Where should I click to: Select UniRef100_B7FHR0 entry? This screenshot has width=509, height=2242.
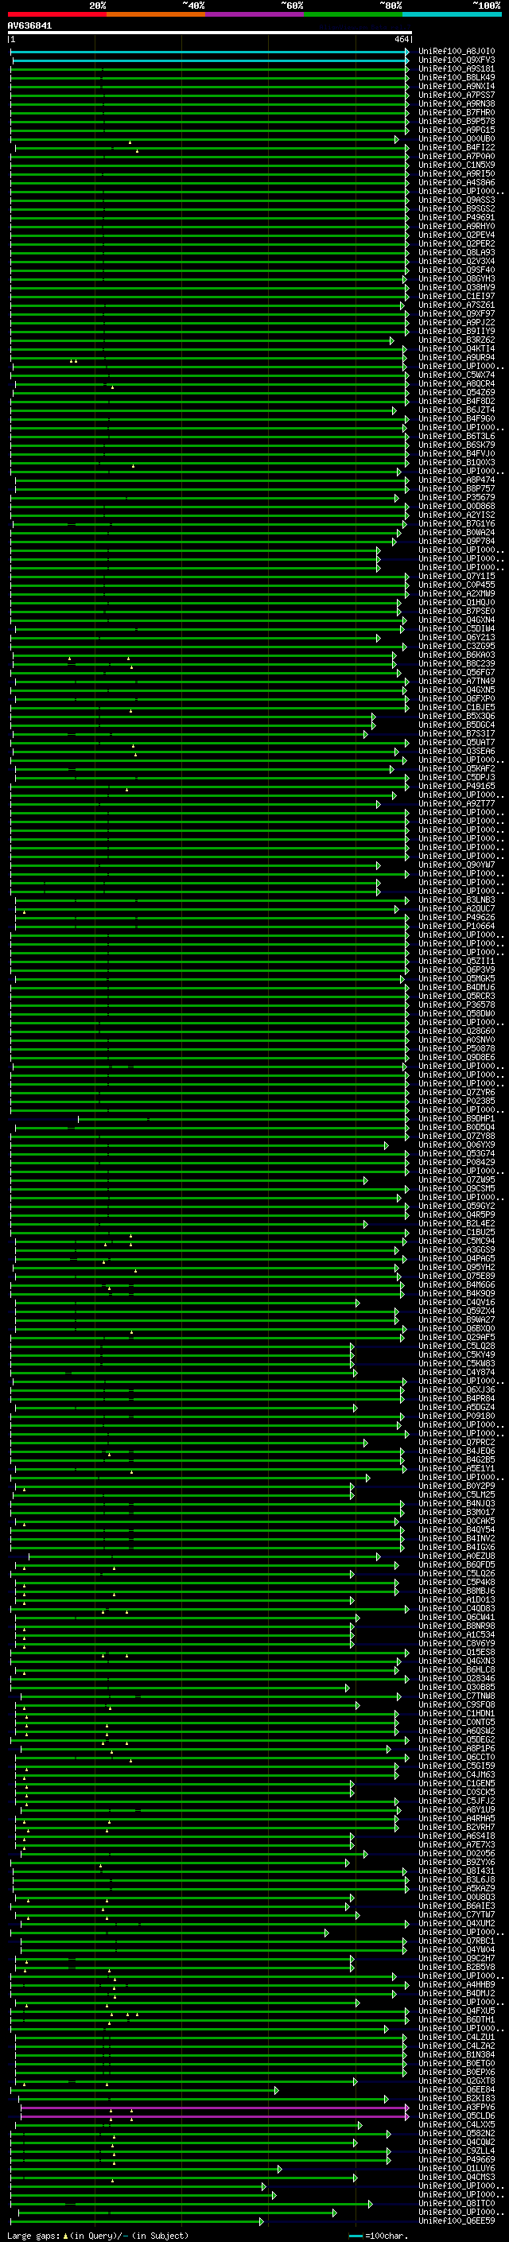pos(457,112)
